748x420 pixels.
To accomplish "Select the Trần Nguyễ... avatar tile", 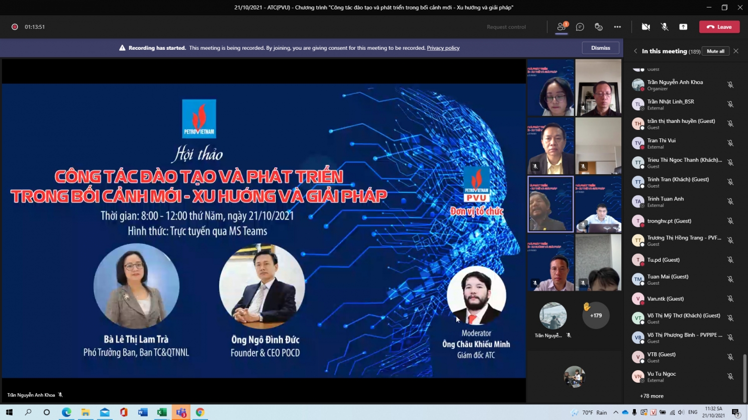I will (x=553, y=315).
